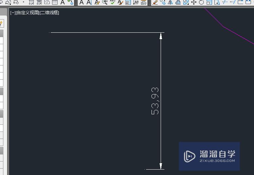Click the Add Selected tool icon
Image resolution: width=254 pixels, height=175 pixels.
[70, 2]
